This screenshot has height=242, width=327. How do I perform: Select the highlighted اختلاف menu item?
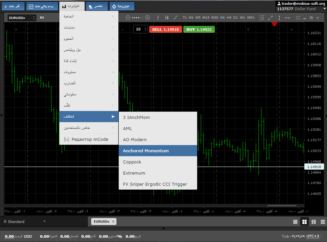[x=89, y=117]
